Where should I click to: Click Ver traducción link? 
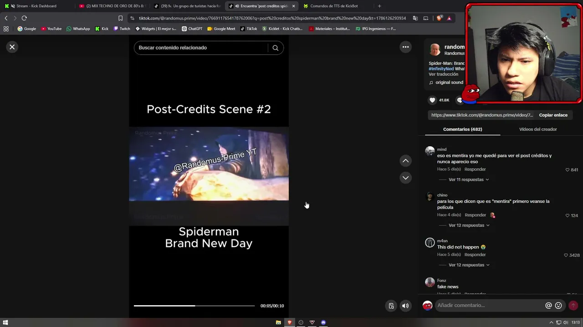[443, 74]
